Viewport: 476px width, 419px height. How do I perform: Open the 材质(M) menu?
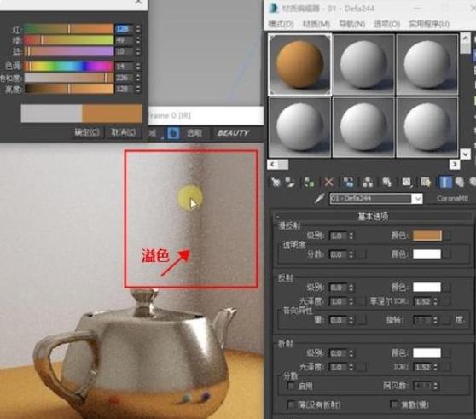(x=316, y=24)
